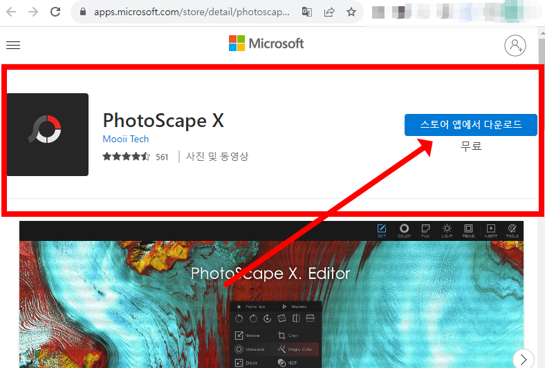
Task: Click the Resize tool in editor panel
Action: point(248,336)
